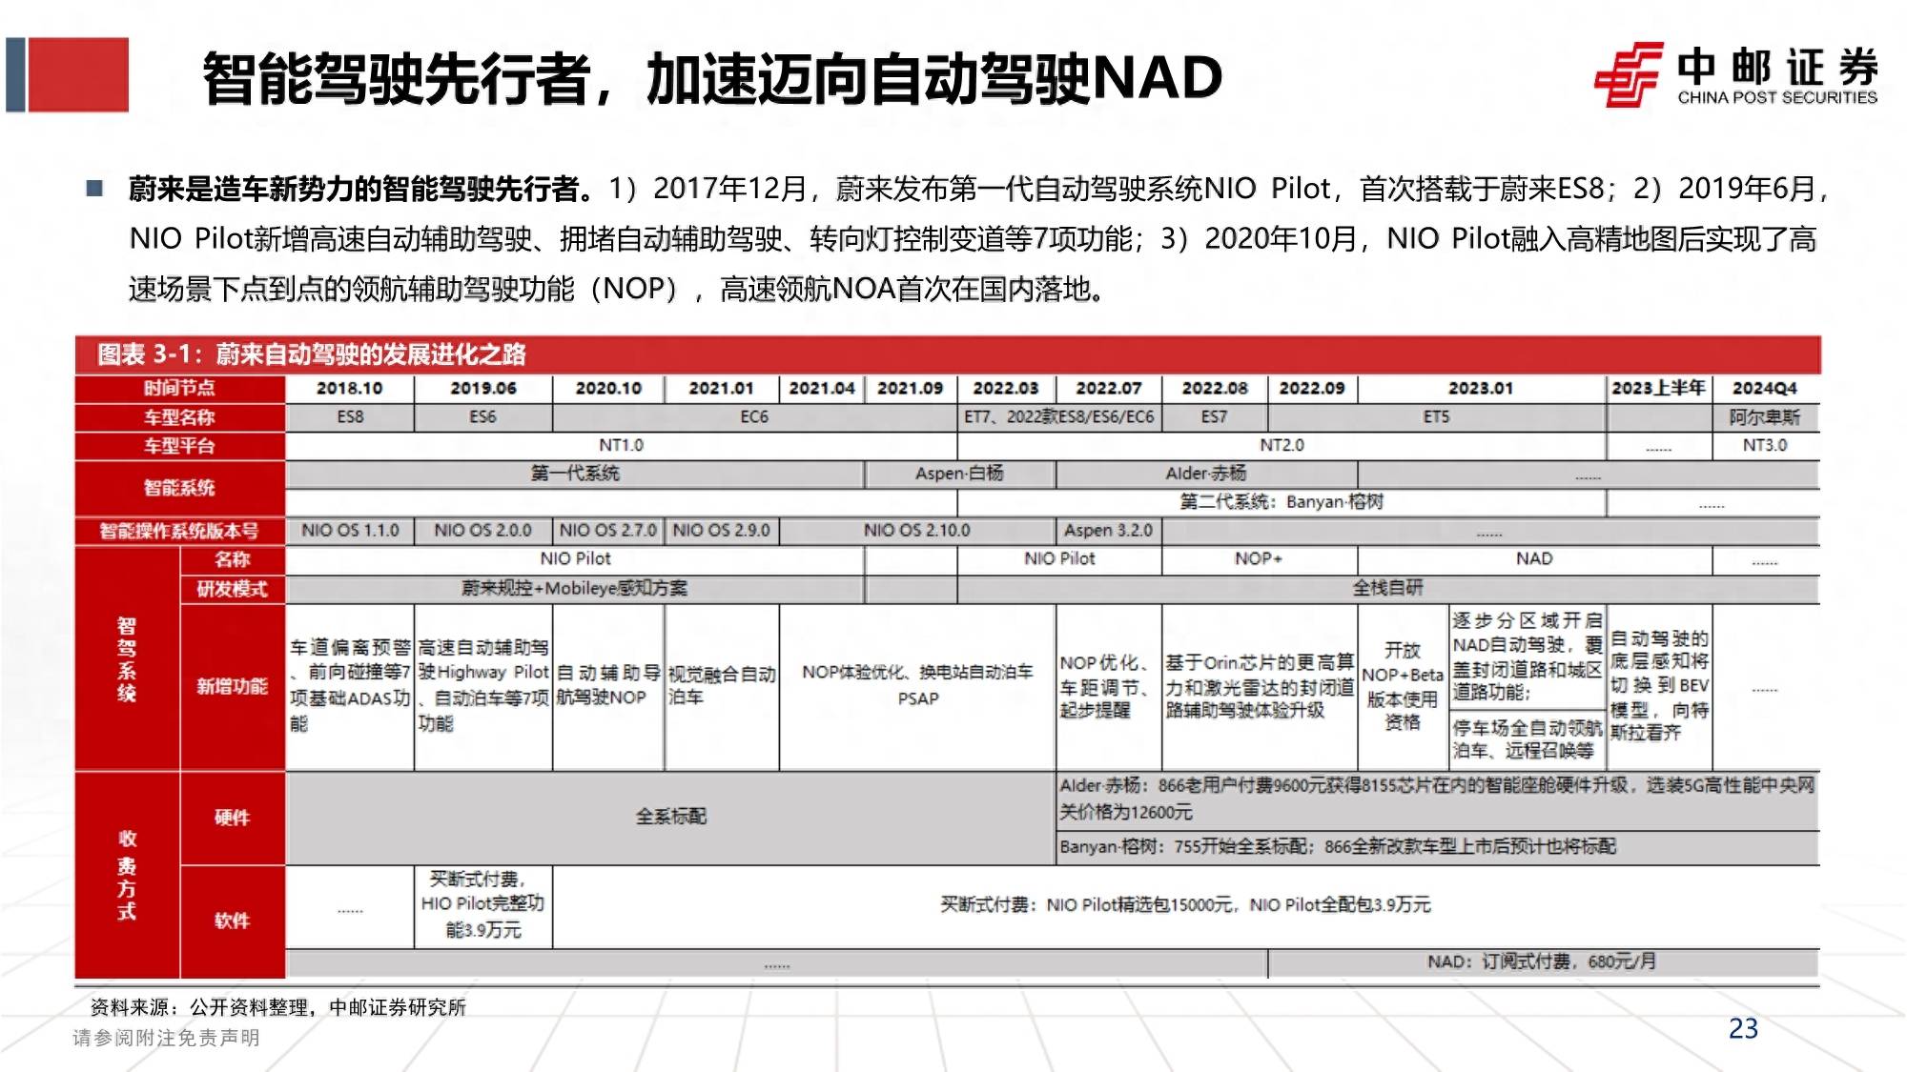This screenshot has height=1072, width=1907.
Task: Click the NIO OS 2.0.0 cell
Action: click(483, 531)
